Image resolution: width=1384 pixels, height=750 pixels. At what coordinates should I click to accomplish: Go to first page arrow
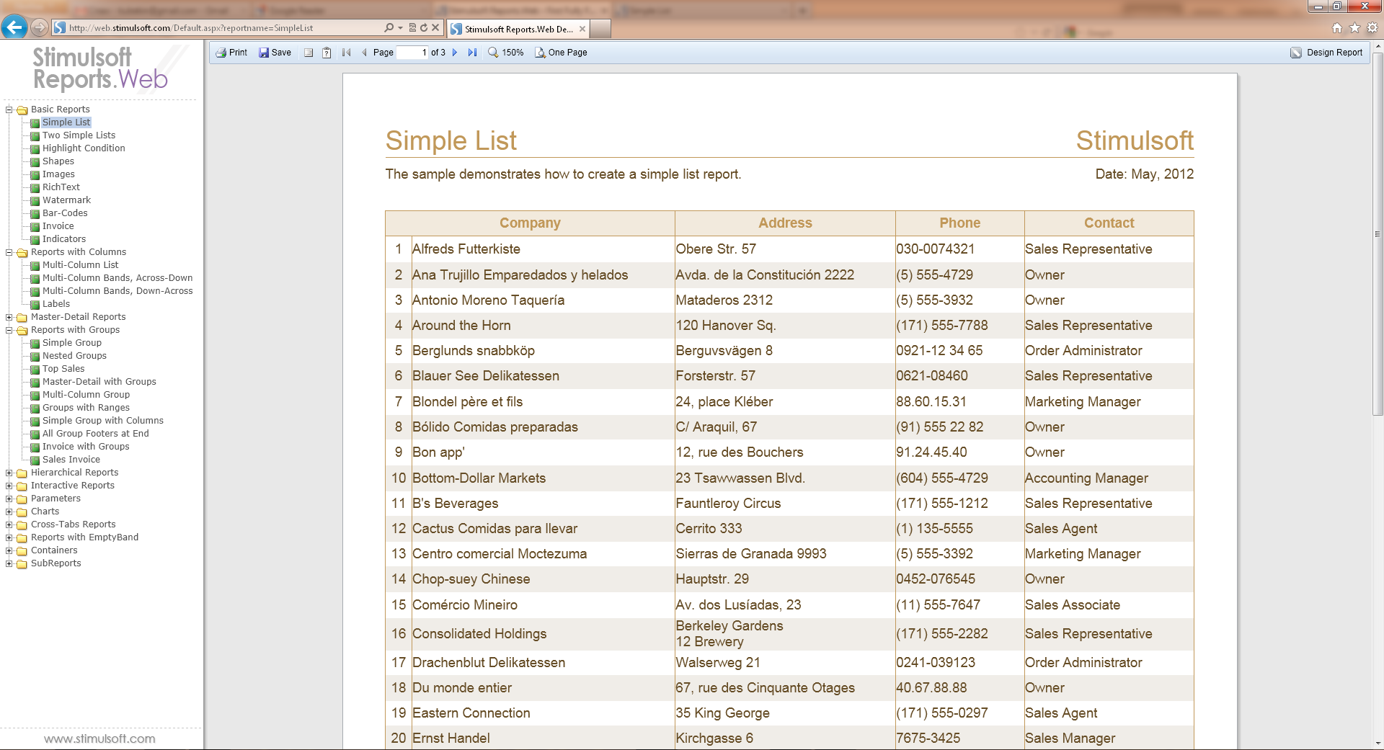tap(347, 53)
